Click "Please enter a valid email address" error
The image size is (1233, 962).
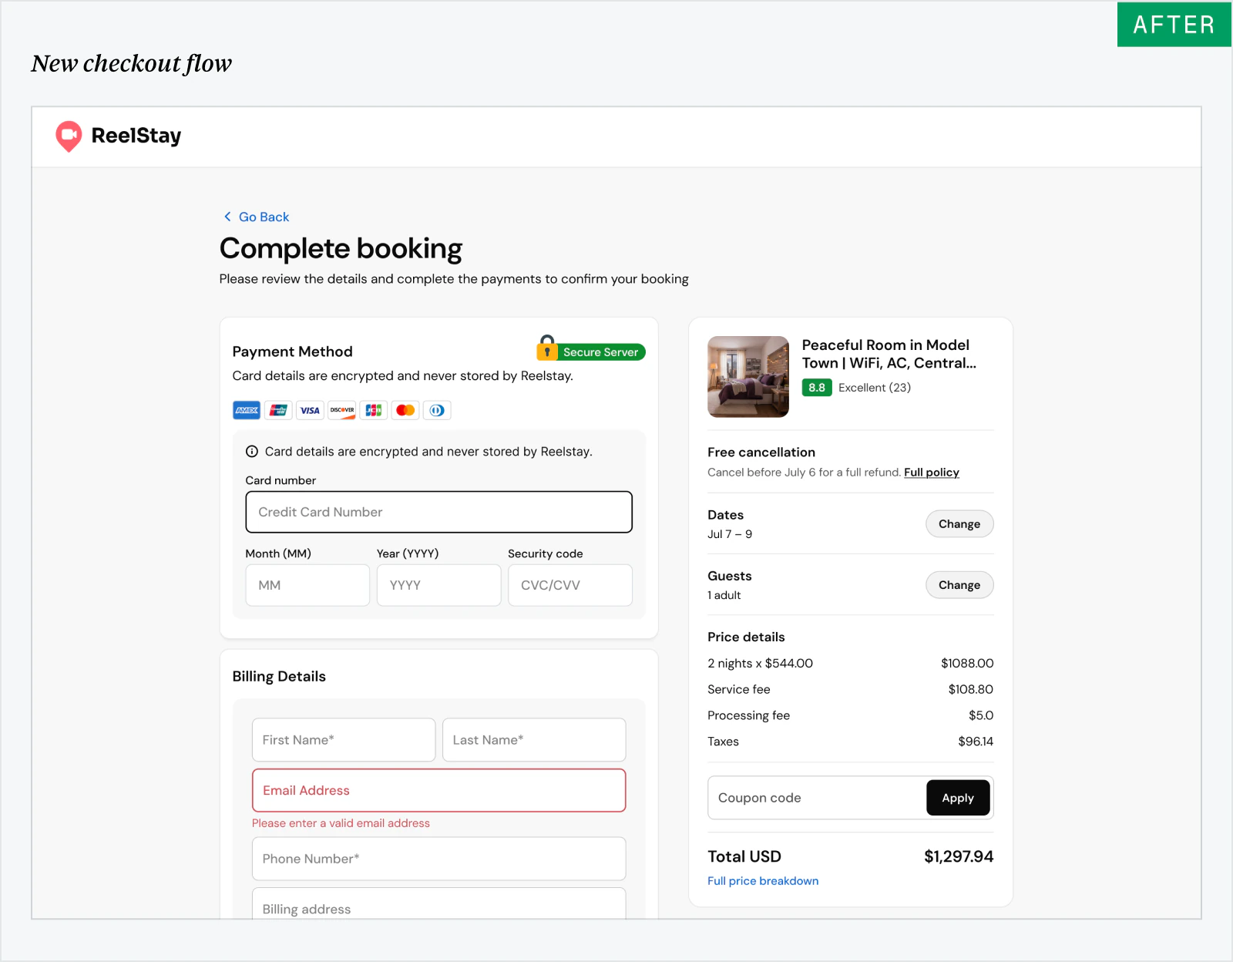click(341, 823)
